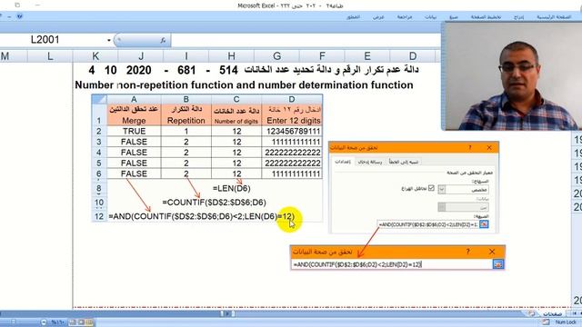The width and height of the screenshot is (582, 327).
Task: Click the macro record icon beside Num Lock
Action: [546, 322]
